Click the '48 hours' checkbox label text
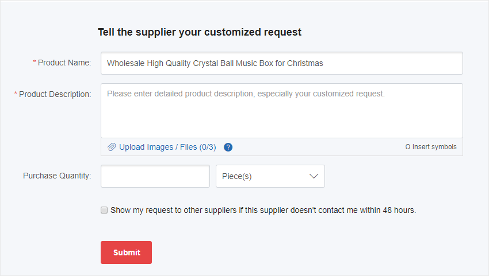 [x=263, y=210]
